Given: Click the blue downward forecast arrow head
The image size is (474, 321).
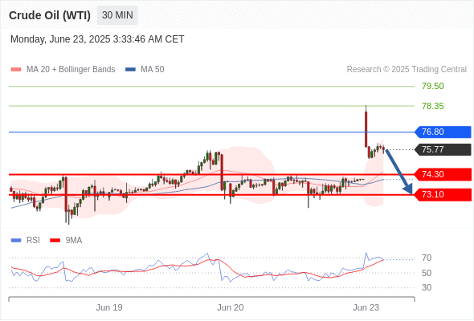Looking at the screenshot, I should 408,189.
